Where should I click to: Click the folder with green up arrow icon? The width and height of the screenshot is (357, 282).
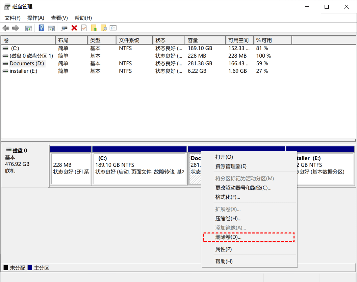pos(94,28)
